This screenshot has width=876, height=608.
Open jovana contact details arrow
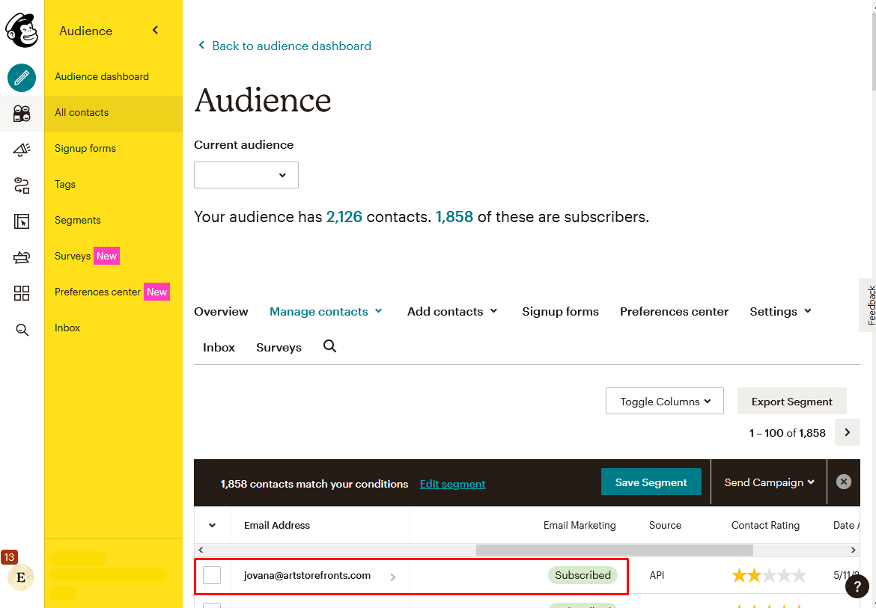pos(393,577)
